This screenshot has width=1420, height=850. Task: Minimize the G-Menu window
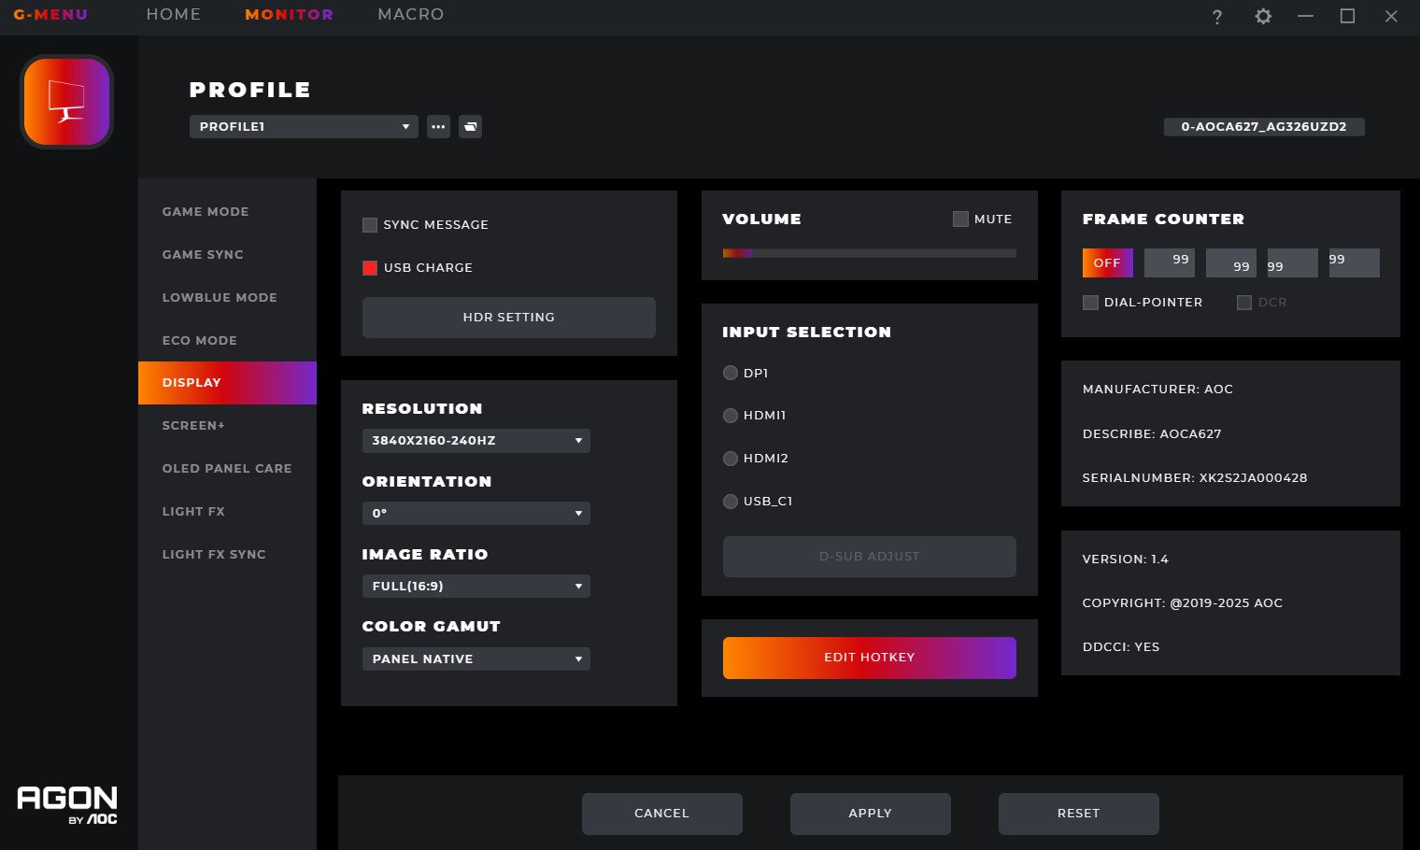click(x=1305, y=16)
